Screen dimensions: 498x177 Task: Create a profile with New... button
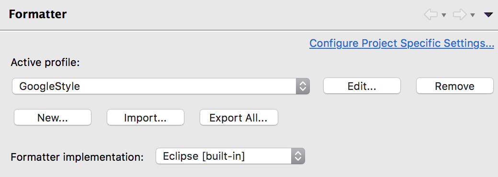coord(52,117)
